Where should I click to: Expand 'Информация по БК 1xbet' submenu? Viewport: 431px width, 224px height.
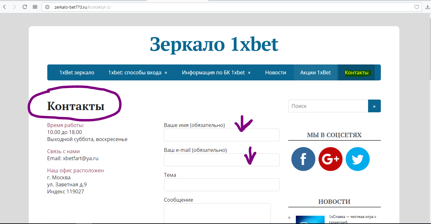[x=216, y=72]
